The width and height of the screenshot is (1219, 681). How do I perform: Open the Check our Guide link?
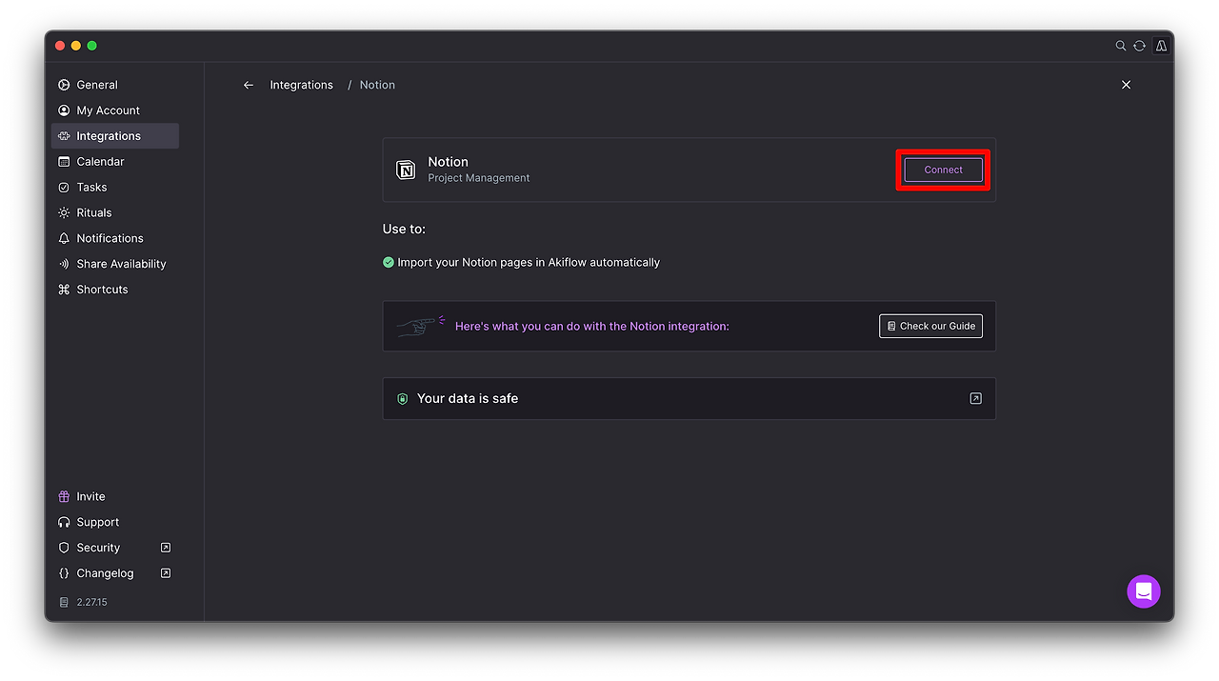point(930,326)
